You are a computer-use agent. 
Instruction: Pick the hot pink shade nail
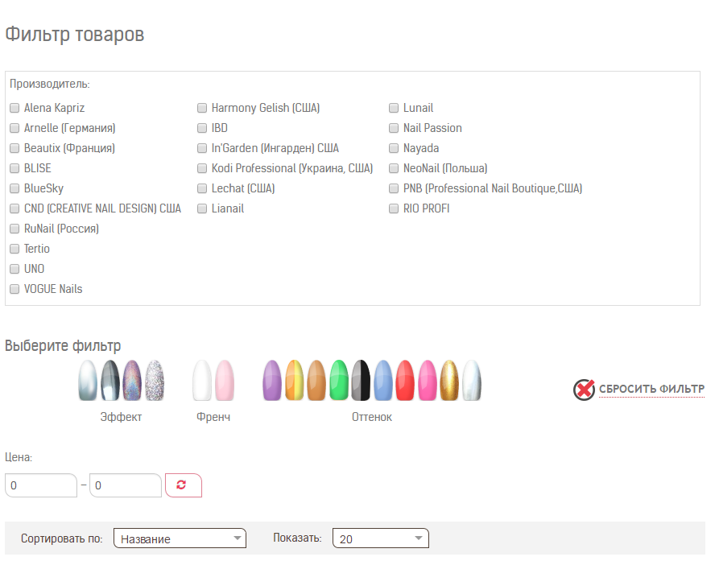coord(428,381)
